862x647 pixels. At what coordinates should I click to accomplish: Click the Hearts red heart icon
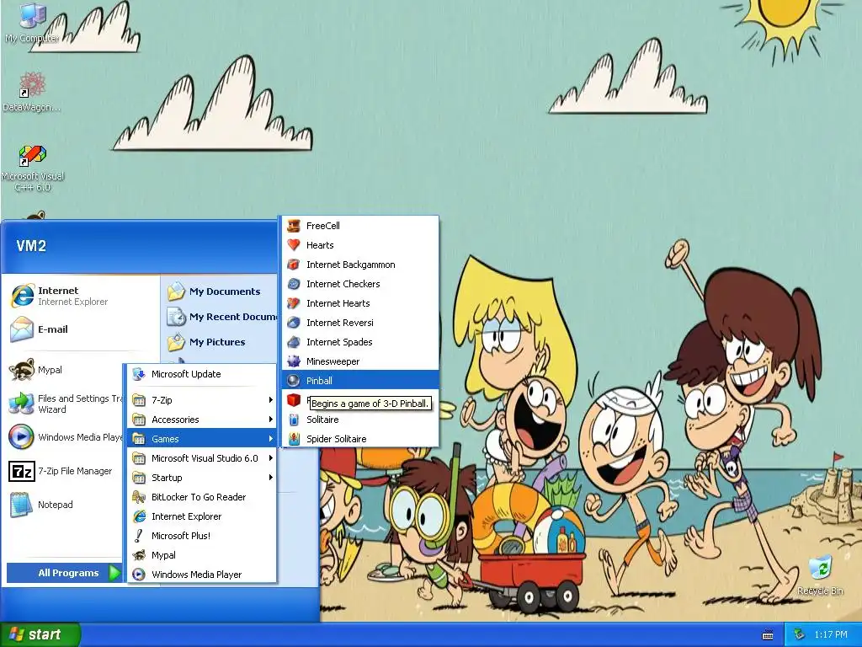click(294, 245)
